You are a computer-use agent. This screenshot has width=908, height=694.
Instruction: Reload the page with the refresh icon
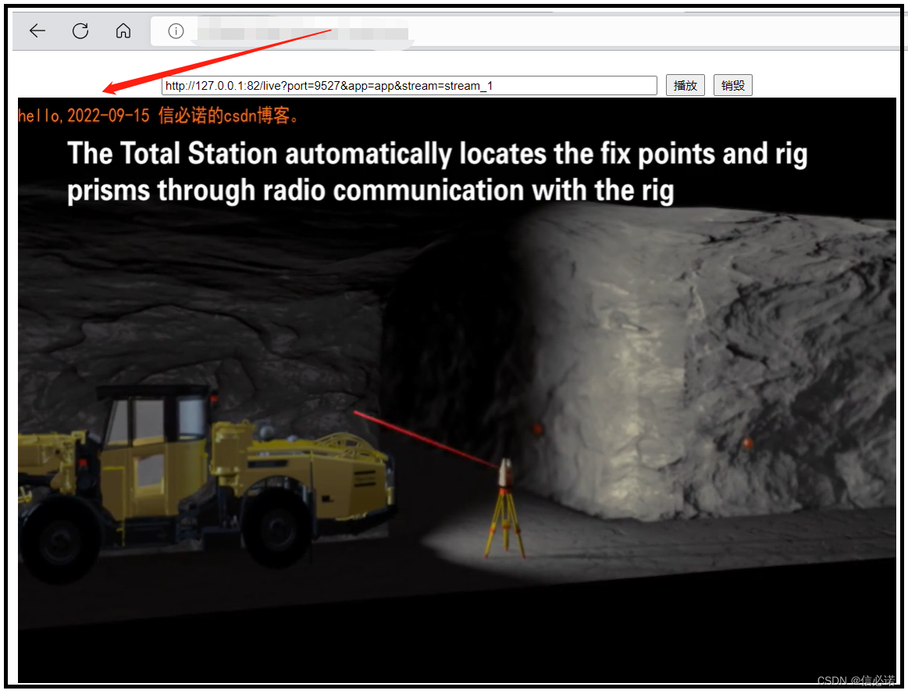(x=80, y=30)
